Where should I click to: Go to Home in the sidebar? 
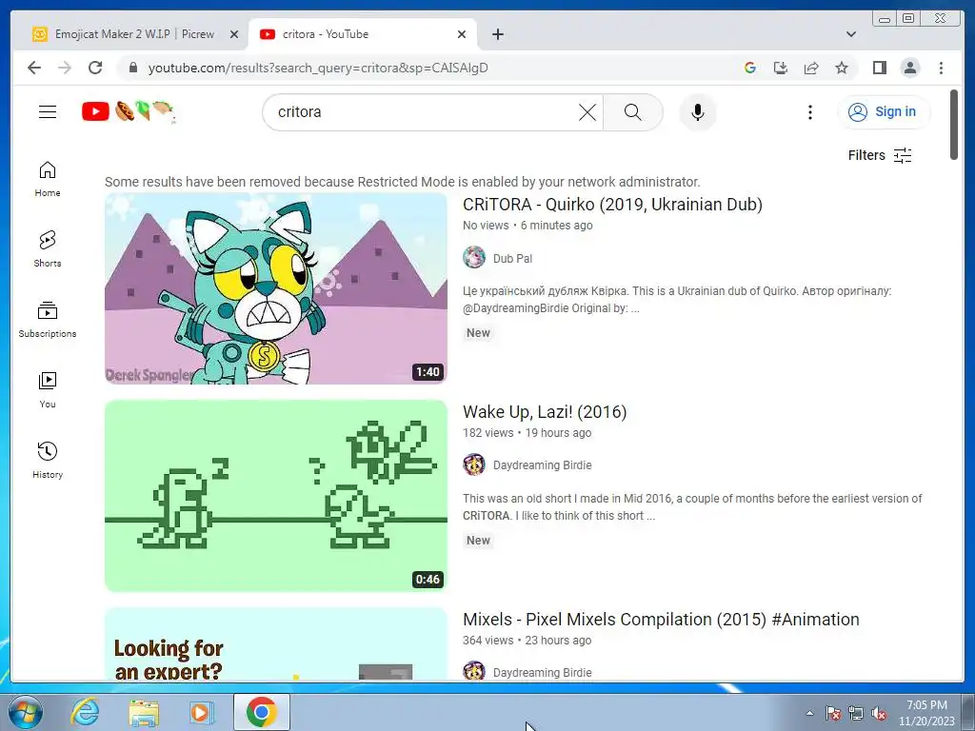[48, 180]
